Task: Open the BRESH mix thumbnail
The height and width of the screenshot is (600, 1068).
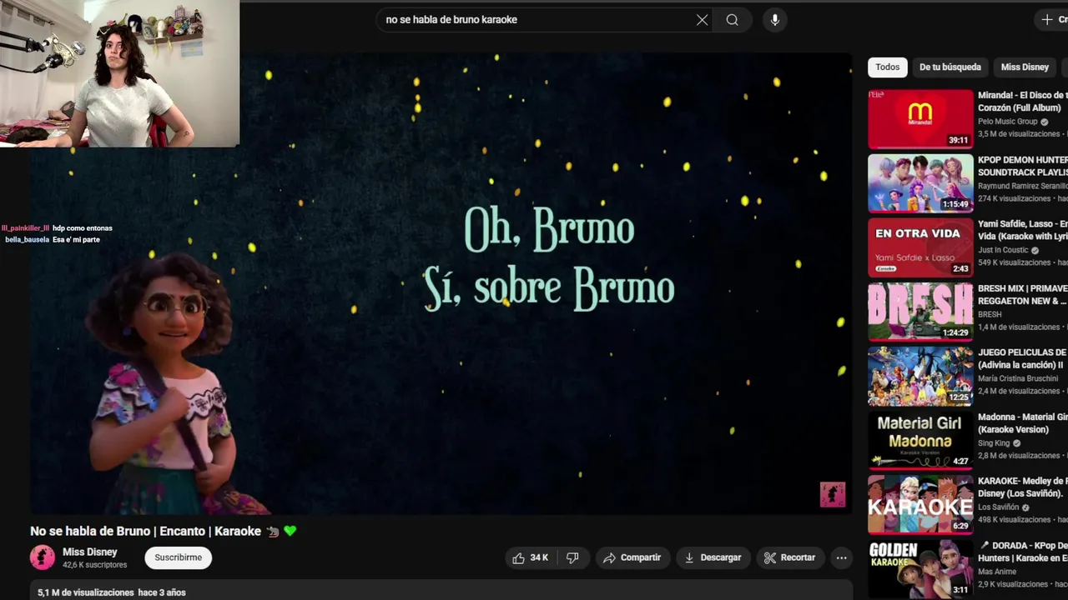Action: coord(920,312)
